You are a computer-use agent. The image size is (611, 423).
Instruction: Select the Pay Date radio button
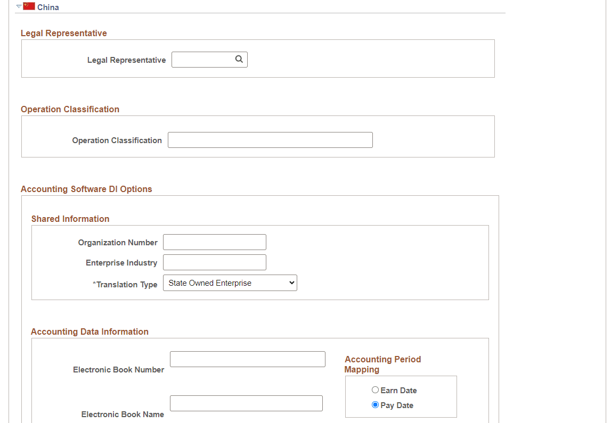point(375,405)
